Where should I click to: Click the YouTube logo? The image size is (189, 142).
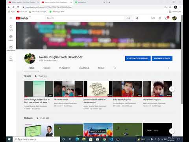pyautogui.click(x=22, y=18)
